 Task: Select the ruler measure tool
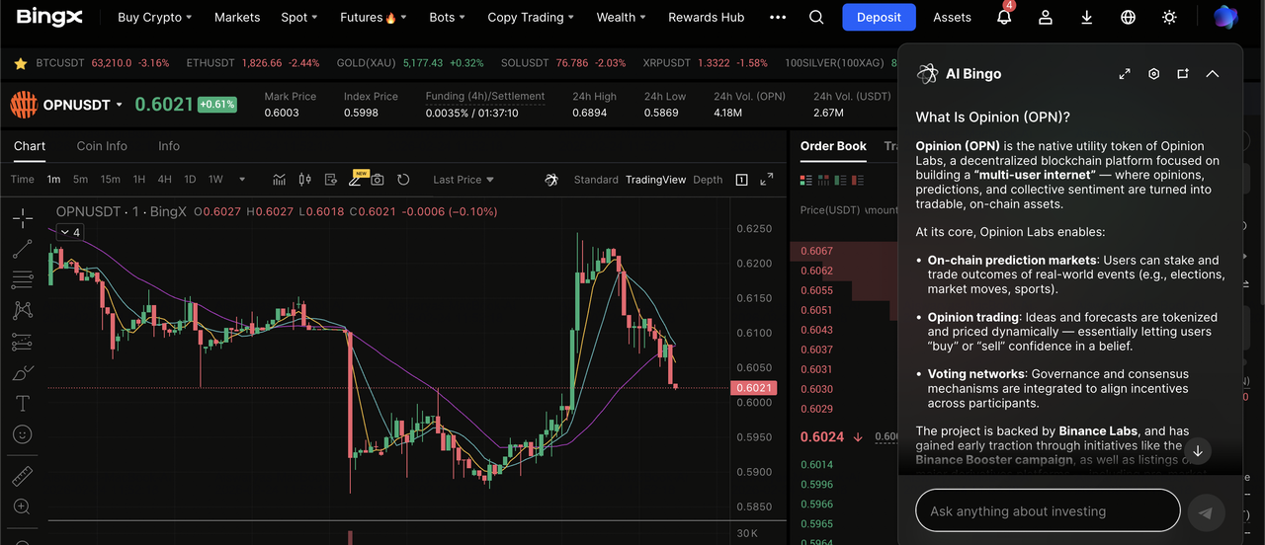22,477
